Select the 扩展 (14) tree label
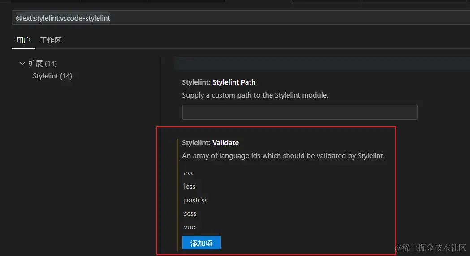 43,64
